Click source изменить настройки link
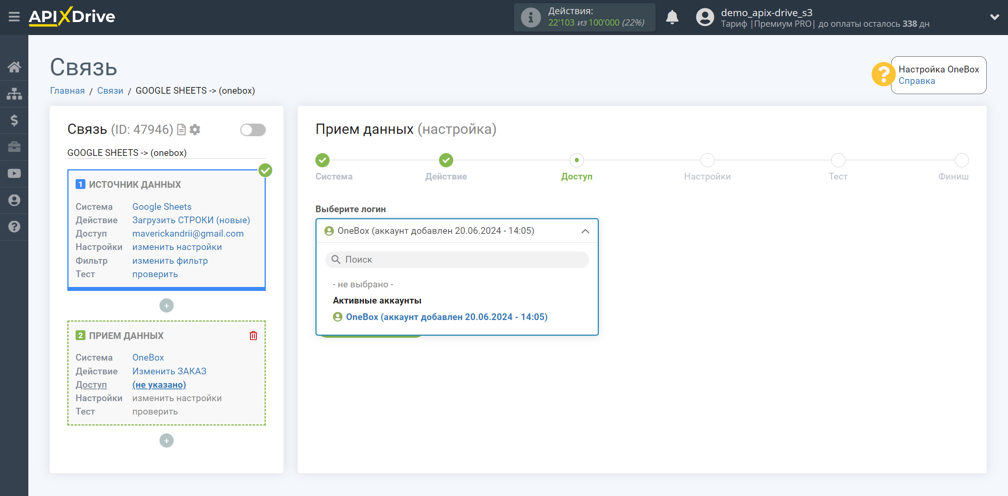The height and width of the screenshot is (496, 1008). [177, 247]
